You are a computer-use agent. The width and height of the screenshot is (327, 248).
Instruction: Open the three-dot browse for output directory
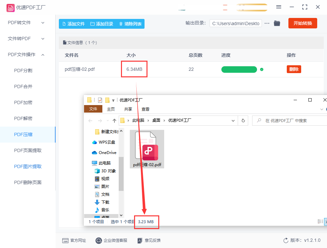point(267,23)
